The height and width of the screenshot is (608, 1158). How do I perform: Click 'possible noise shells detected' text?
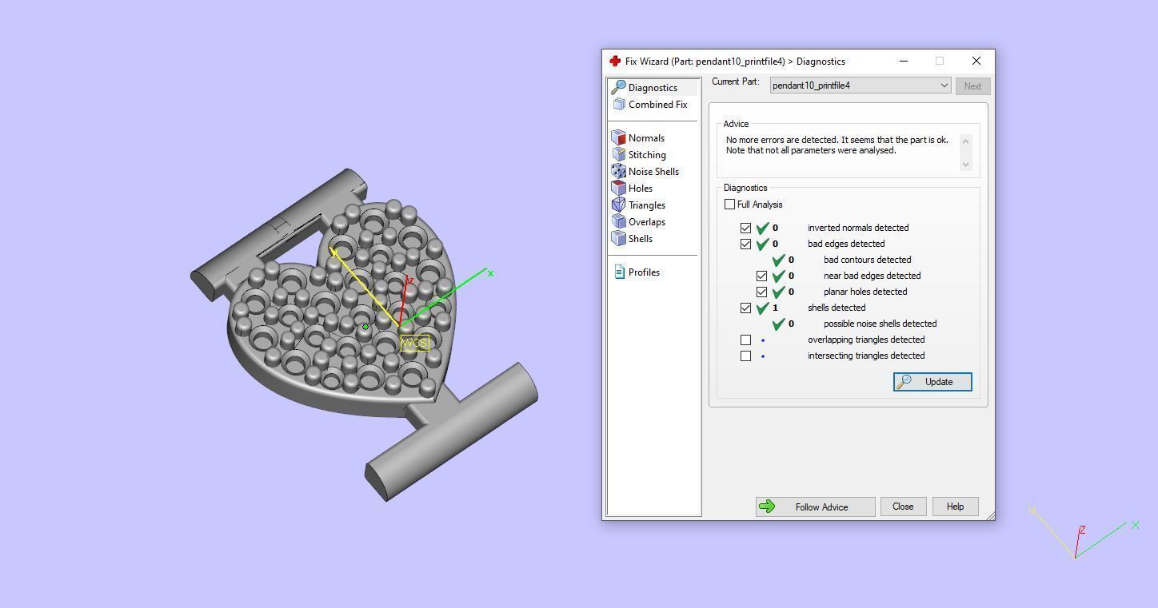click(880, 324)
